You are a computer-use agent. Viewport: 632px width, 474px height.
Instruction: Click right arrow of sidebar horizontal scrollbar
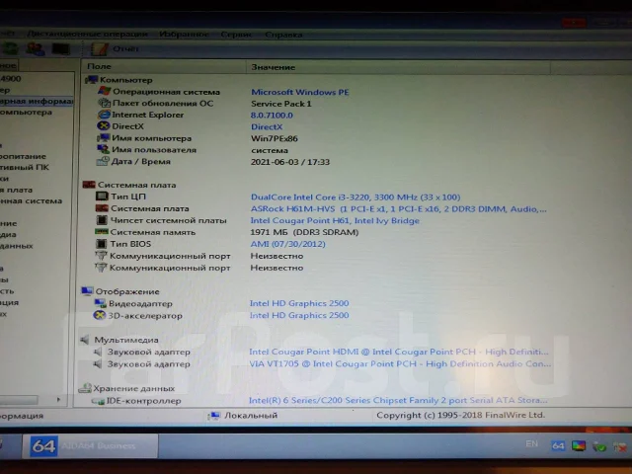[58, 399]
